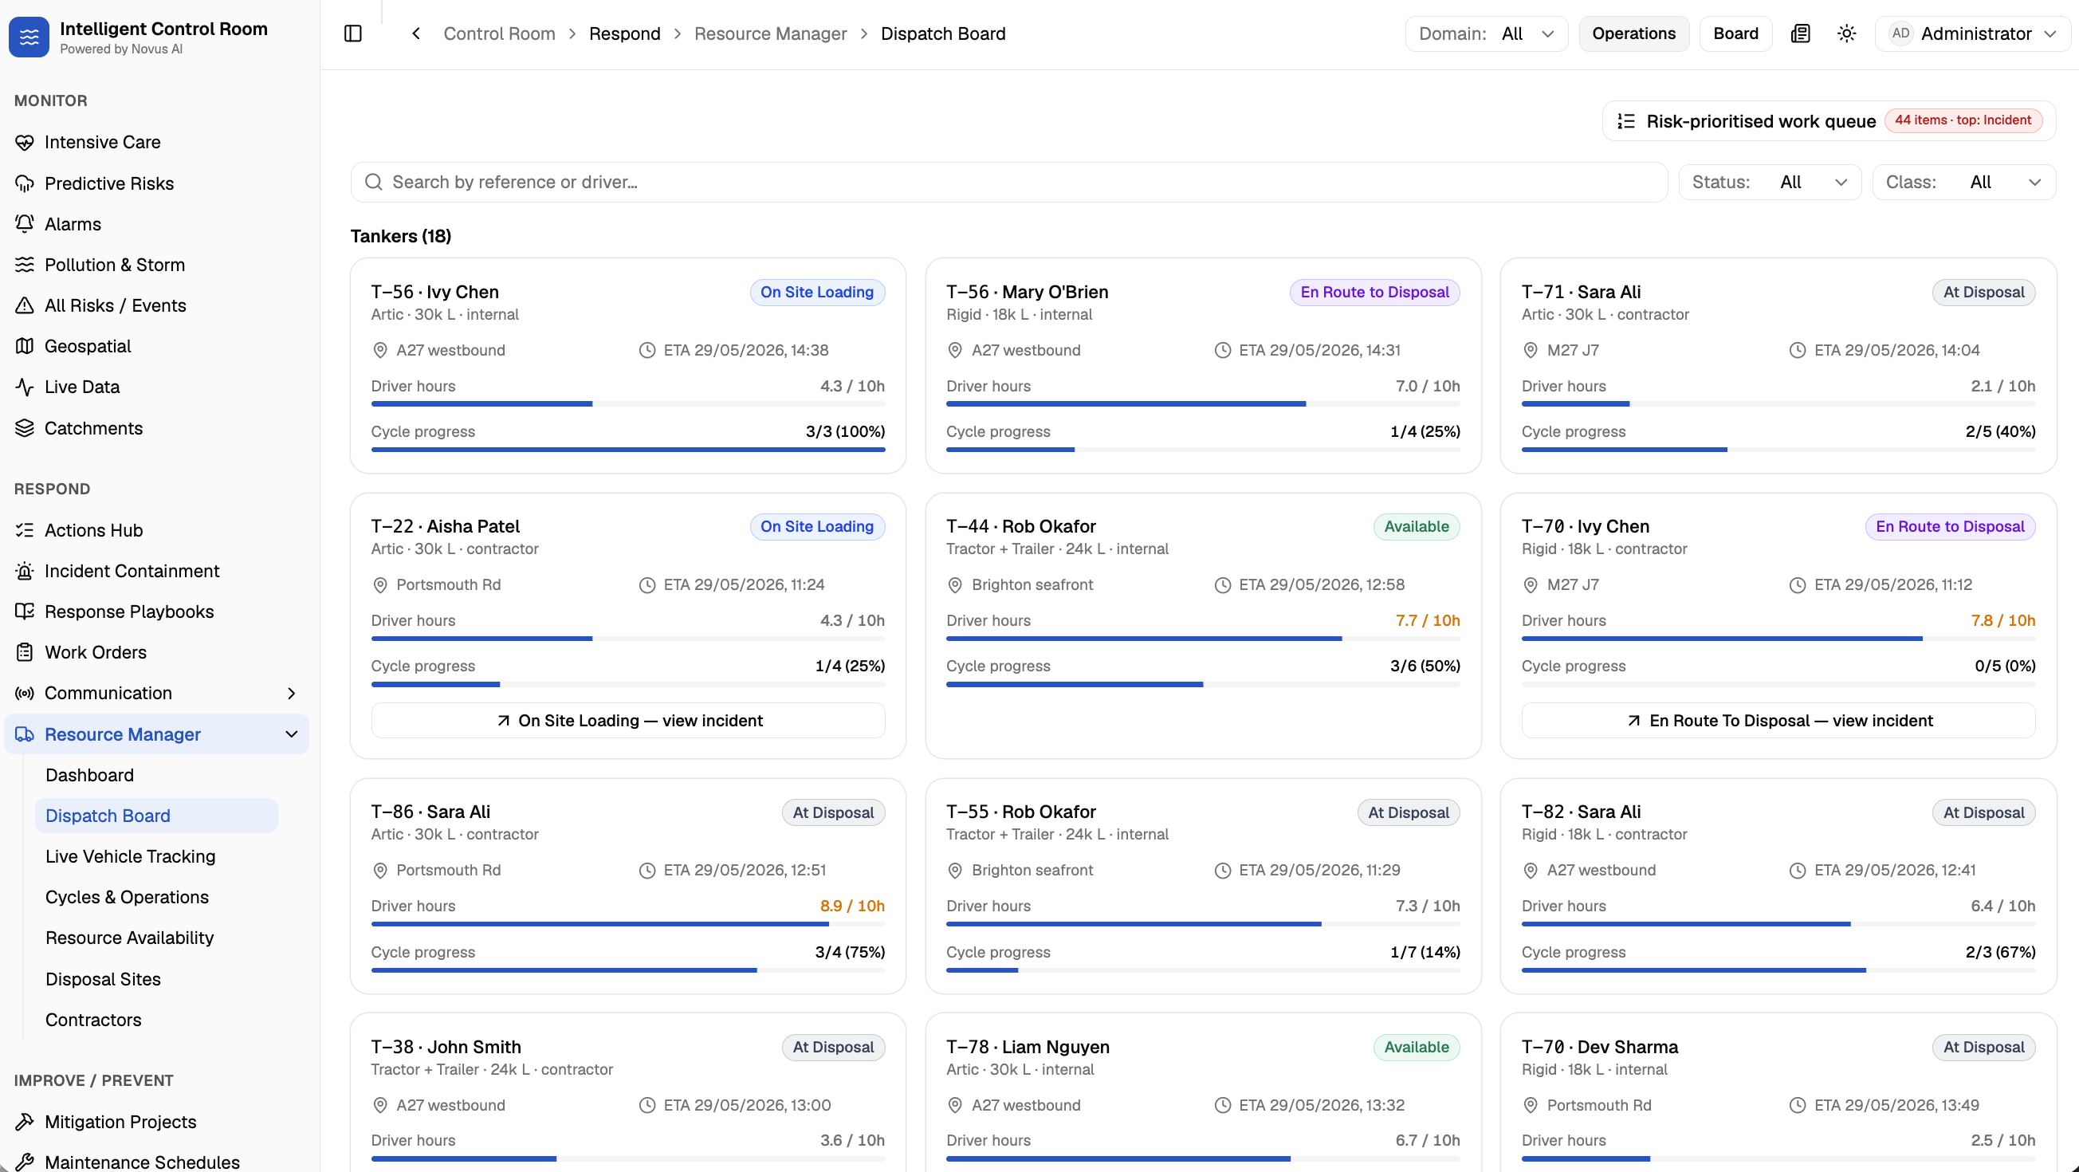Open the Status filter dropdown
Screen dimensions: 2079x1172
(x=1769, y=183)
